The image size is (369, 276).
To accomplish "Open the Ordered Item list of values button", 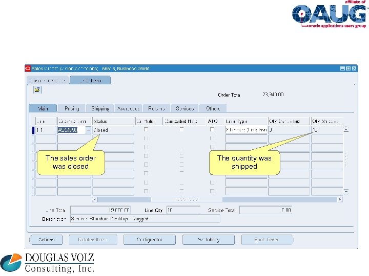I will point(88,130).
